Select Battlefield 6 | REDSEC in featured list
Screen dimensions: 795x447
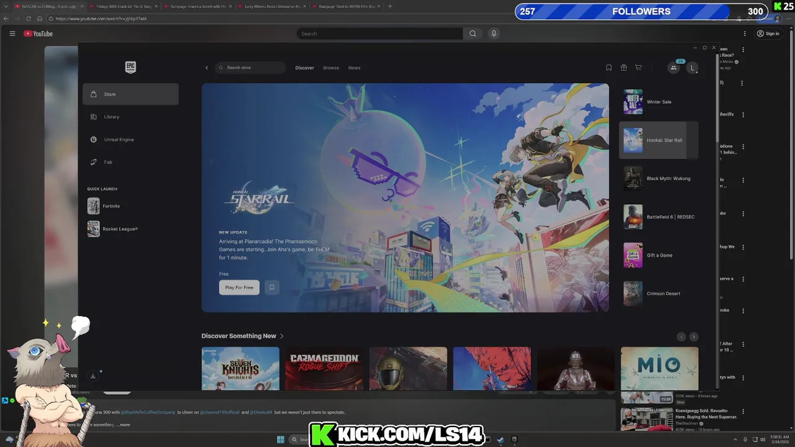click(658, 217)
